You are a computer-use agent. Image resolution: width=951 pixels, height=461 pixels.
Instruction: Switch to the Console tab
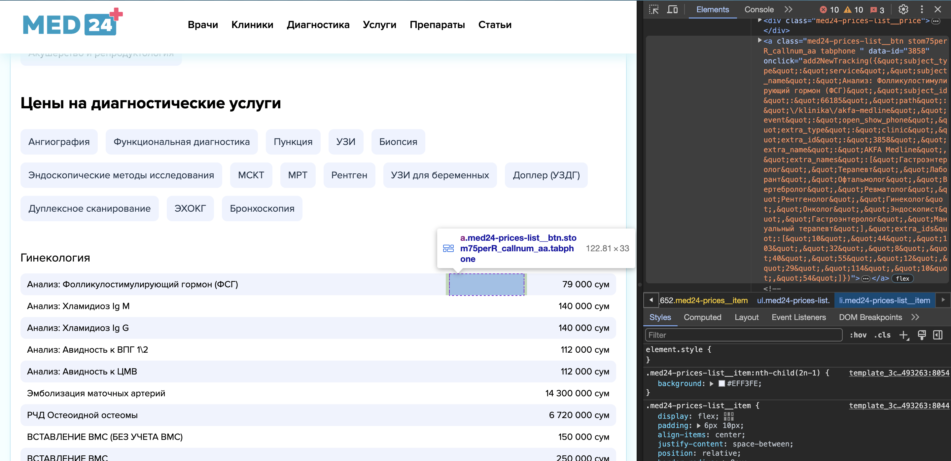pyautogui.click(x=759, y=10)
